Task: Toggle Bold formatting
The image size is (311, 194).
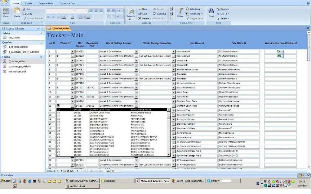Action: pyautogui.click(x=48, y=17)
